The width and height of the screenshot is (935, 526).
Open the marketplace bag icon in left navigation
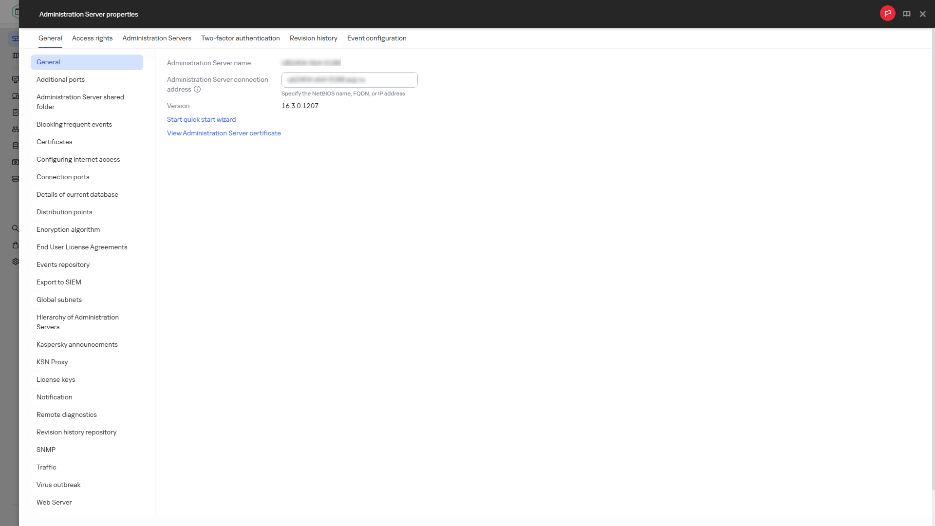click(x=16, y=245)
